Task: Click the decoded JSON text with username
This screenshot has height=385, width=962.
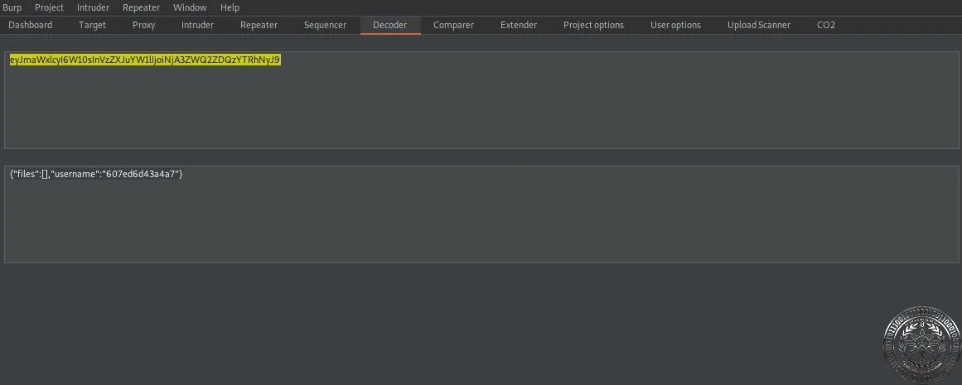Action: [96, 174]
